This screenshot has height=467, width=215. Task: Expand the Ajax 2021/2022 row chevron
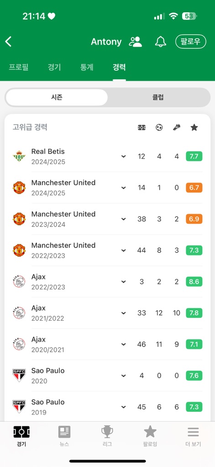[x=124, y=313]
